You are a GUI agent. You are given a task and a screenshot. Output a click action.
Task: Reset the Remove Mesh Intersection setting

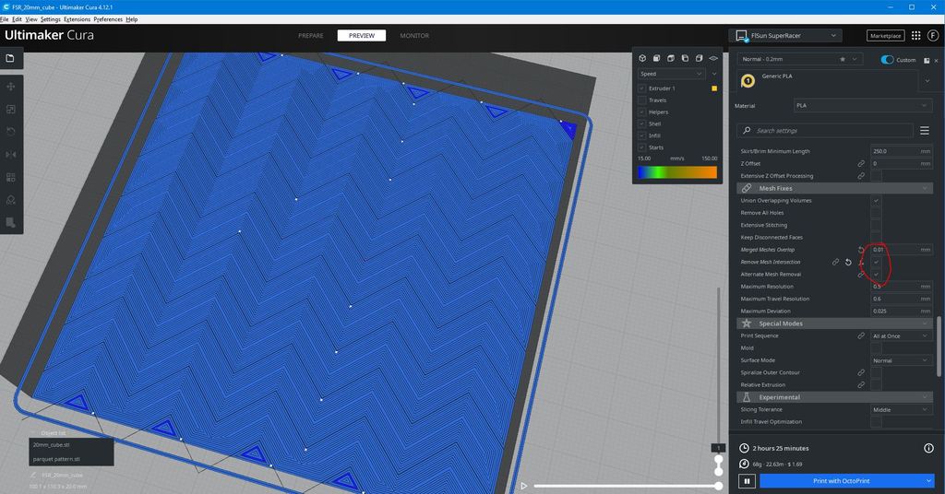pos(849,263)
